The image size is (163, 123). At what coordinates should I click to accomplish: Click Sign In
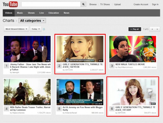[x=155, y=4]
